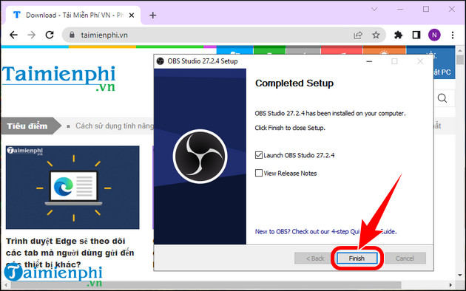Image resolution: width=466 pixels, height=291 pixels.
Task: Open the New to OBS quickstart guide link
Action: click(325, 231)
